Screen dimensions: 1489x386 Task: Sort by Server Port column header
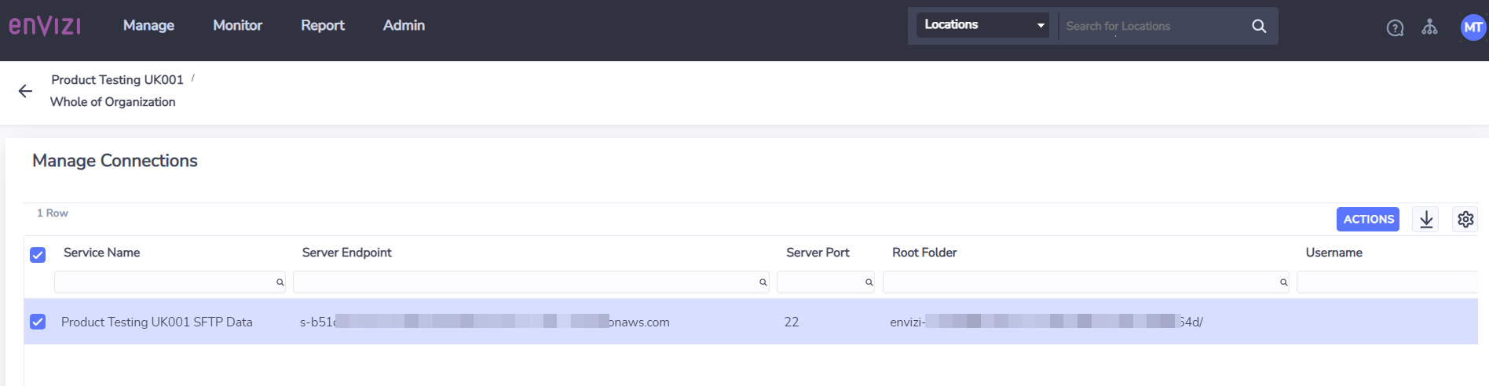[x=818, y=253]
